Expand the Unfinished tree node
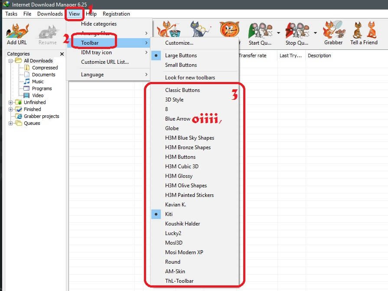Screen dimensions: 388x291 pos(10,102)
